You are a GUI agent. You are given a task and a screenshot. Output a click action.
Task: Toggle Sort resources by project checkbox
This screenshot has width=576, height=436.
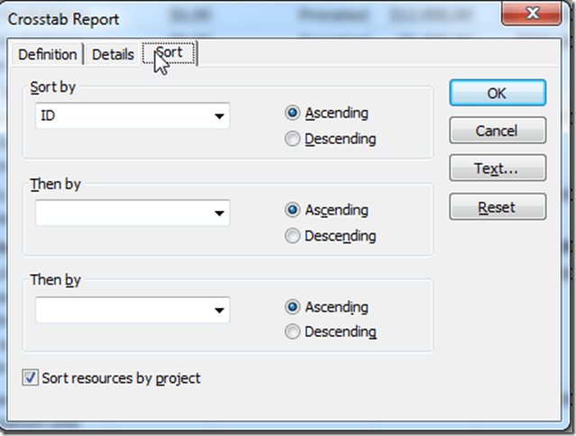[x=31, y=378]
